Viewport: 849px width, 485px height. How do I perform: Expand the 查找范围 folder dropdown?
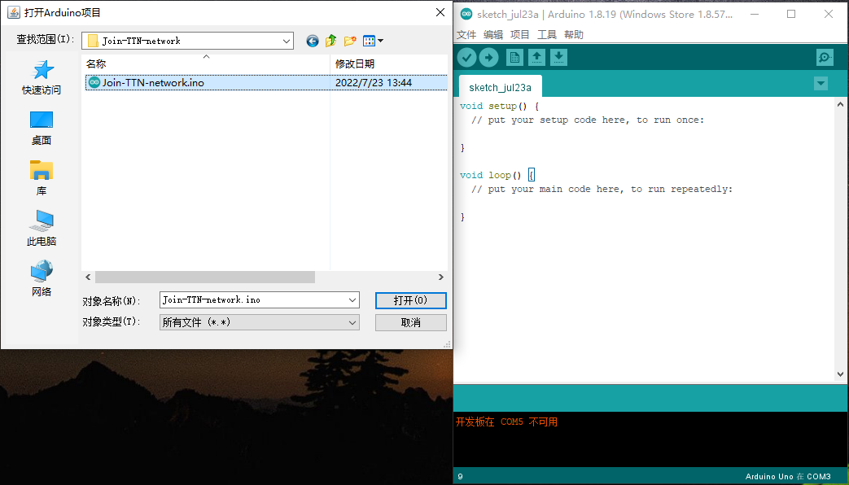(287, 42)
